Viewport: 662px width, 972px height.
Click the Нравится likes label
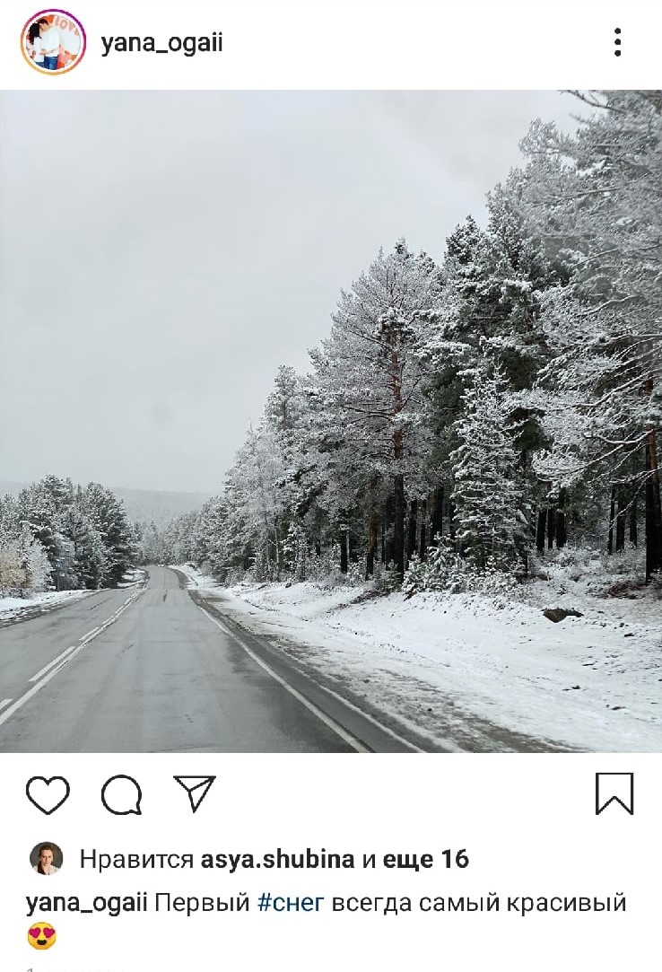(136, 859)
